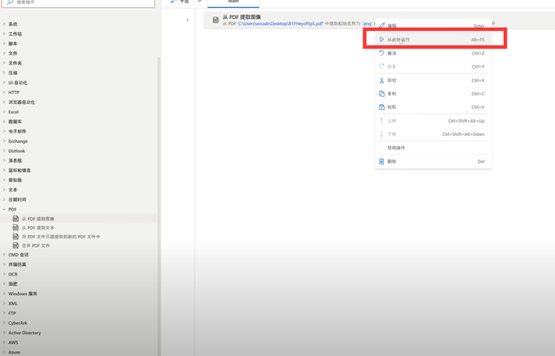Viewport: 555px width, 356px height.
Task: Expand the 数据库 actions group
Action: 4,121
